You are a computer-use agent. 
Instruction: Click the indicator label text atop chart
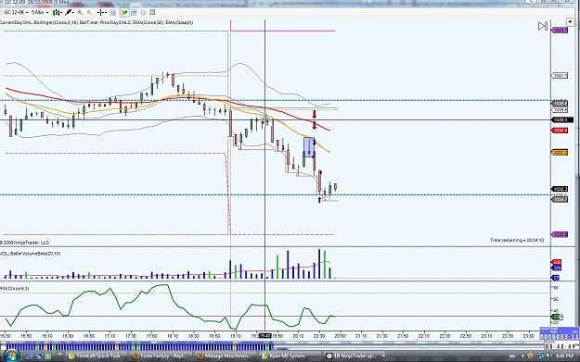(x=97, y=22)
